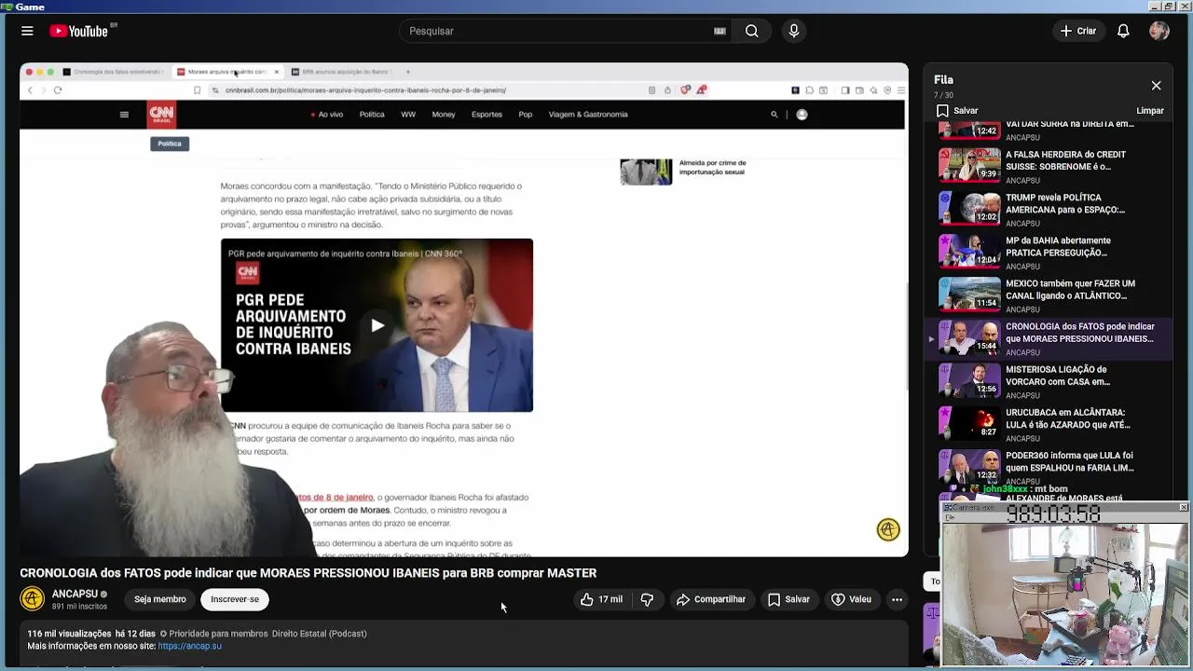Open the ANCAPSU channel name link

tap(75, 594)
